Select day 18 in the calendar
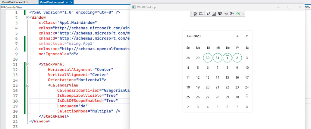The image size is (311, 129). coord(188,87)
